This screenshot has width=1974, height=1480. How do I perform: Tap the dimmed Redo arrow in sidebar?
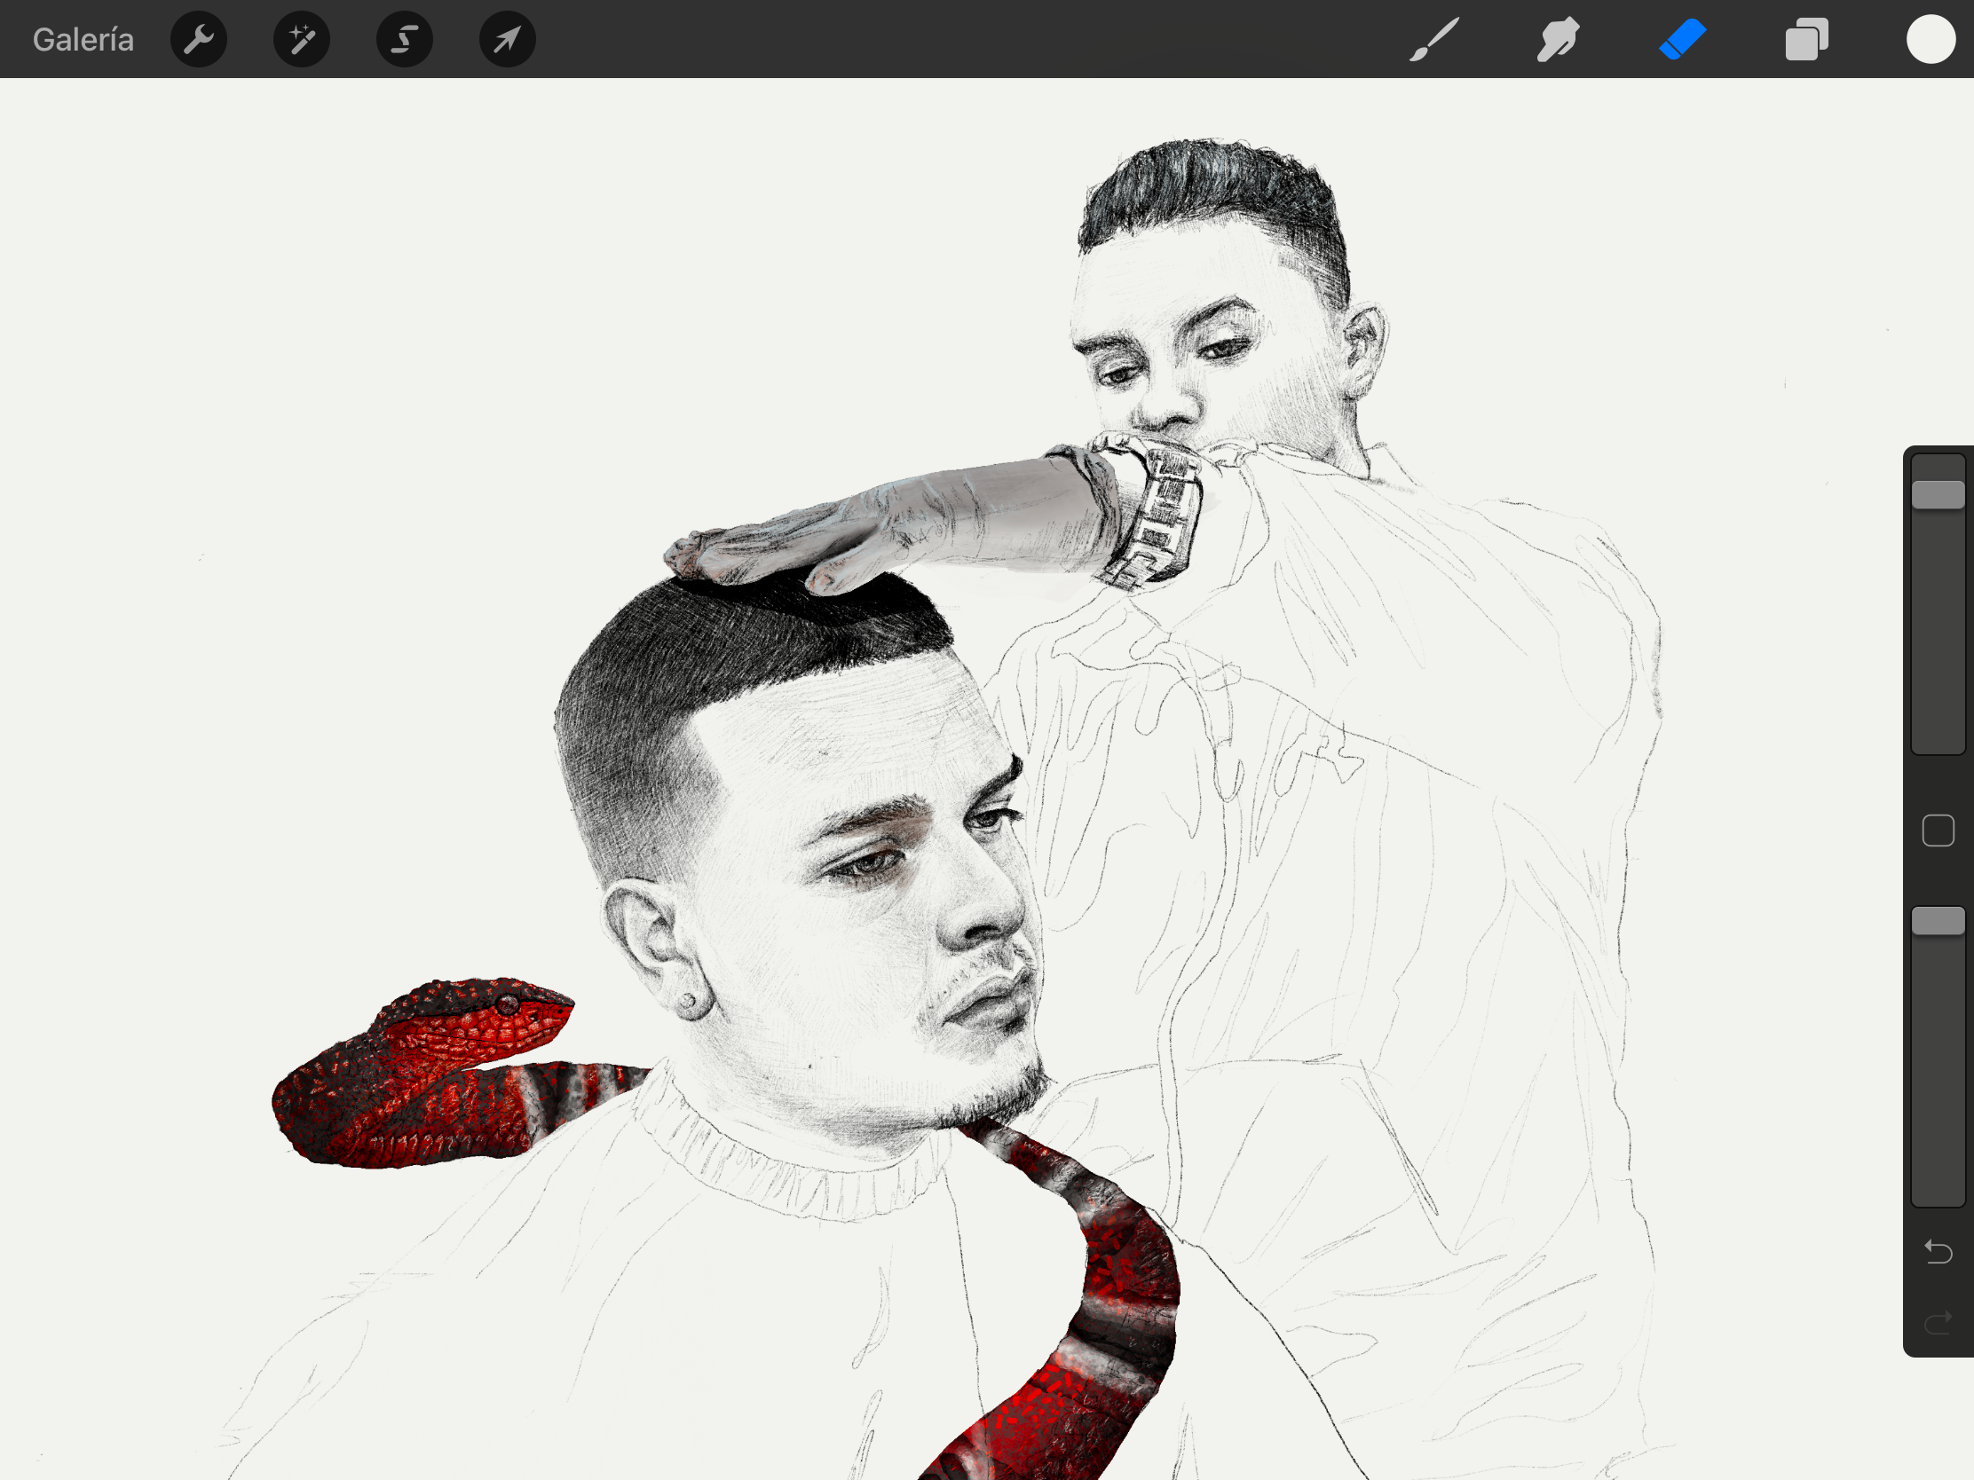(1938, 1322)
